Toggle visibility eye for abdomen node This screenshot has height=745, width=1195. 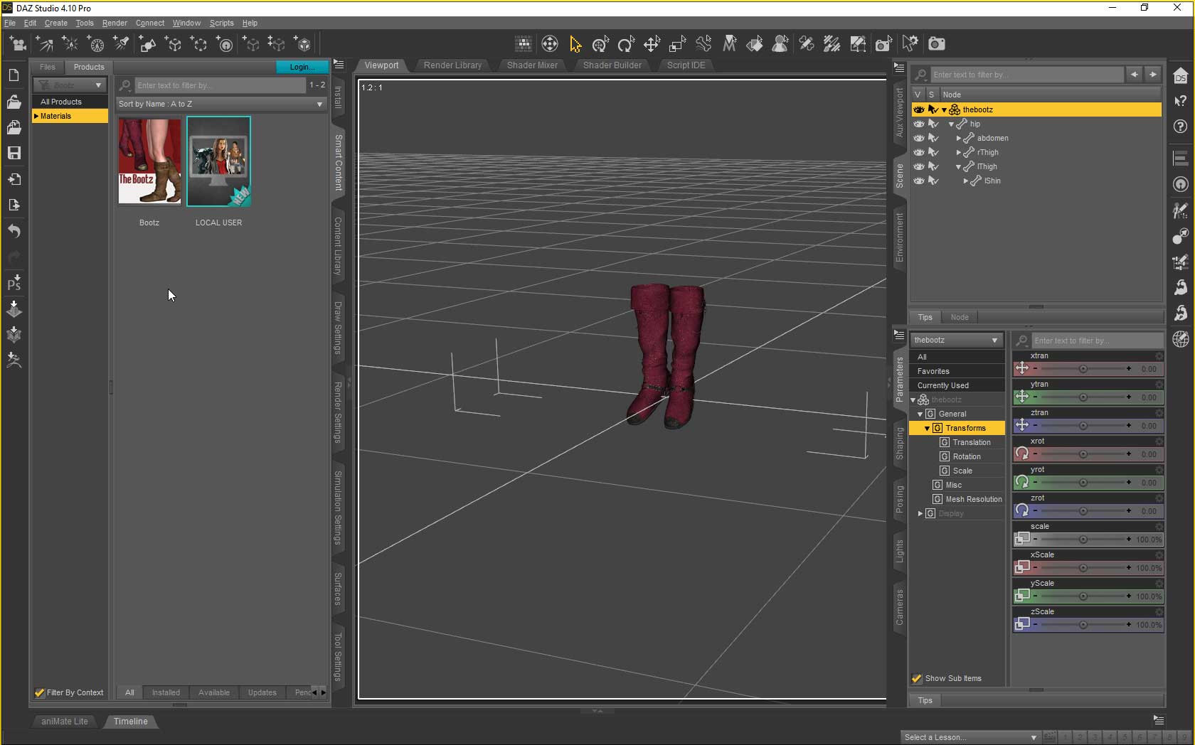coord(919,138)
